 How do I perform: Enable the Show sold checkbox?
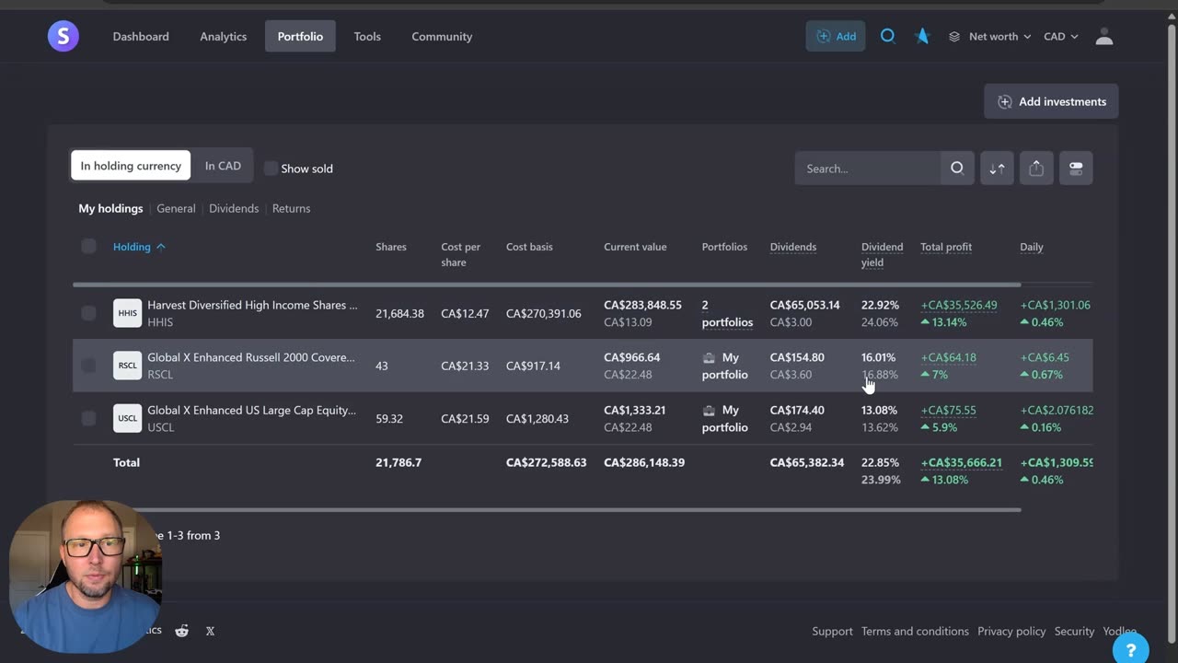click(271, 169)
